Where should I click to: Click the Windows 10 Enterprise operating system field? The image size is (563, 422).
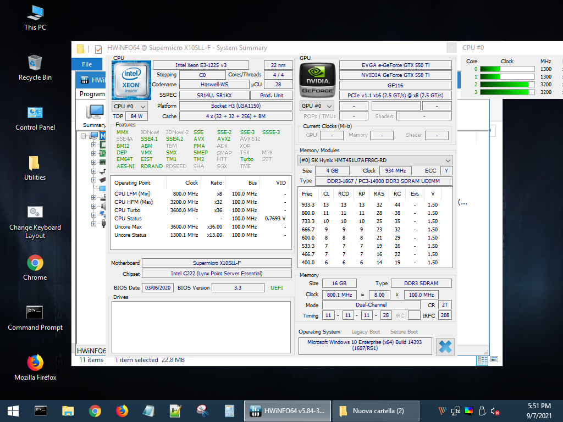(365, 345)
